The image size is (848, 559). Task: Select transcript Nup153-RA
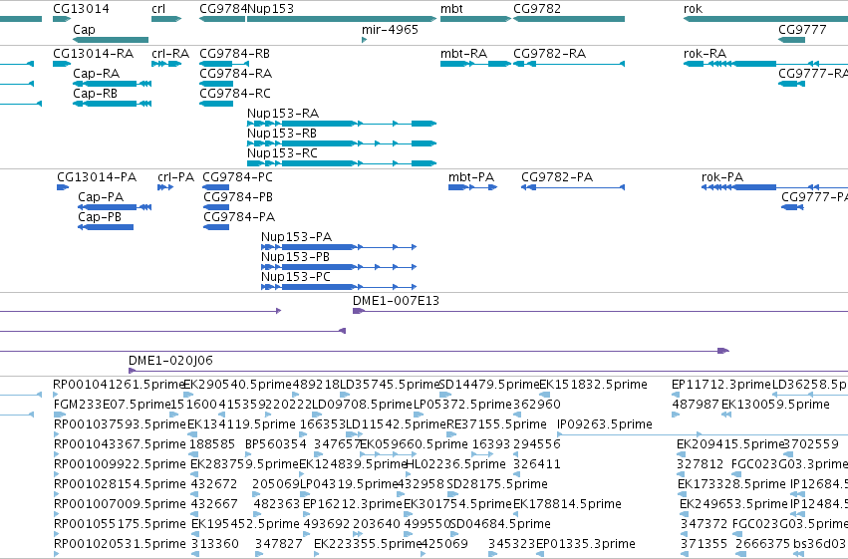283,114
